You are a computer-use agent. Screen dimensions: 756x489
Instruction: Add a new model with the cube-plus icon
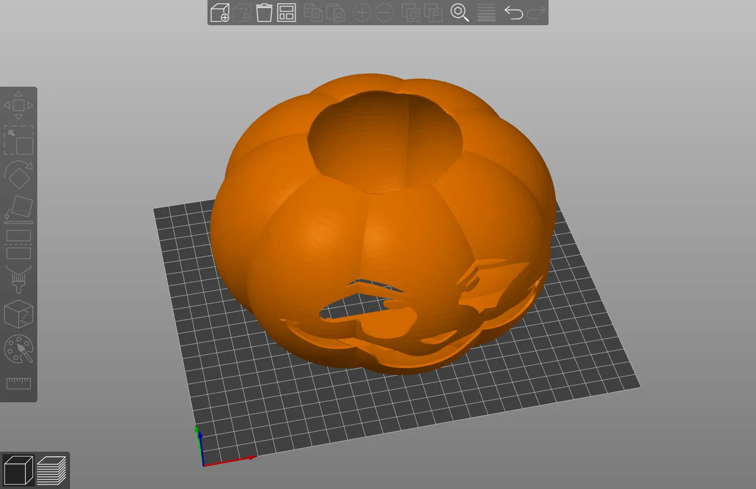click(220, 13)
